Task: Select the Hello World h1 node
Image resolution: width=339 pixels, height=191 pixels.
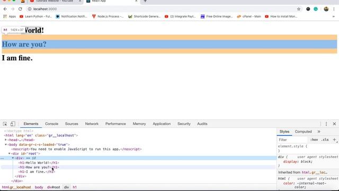Action: 39,163
